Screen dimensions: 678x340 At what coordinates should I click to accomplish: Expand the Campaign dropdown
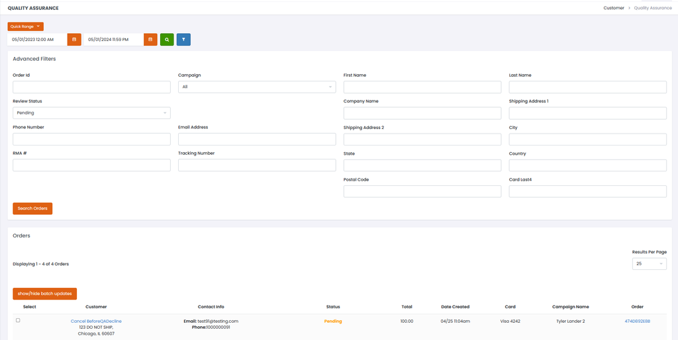point(257,87)
